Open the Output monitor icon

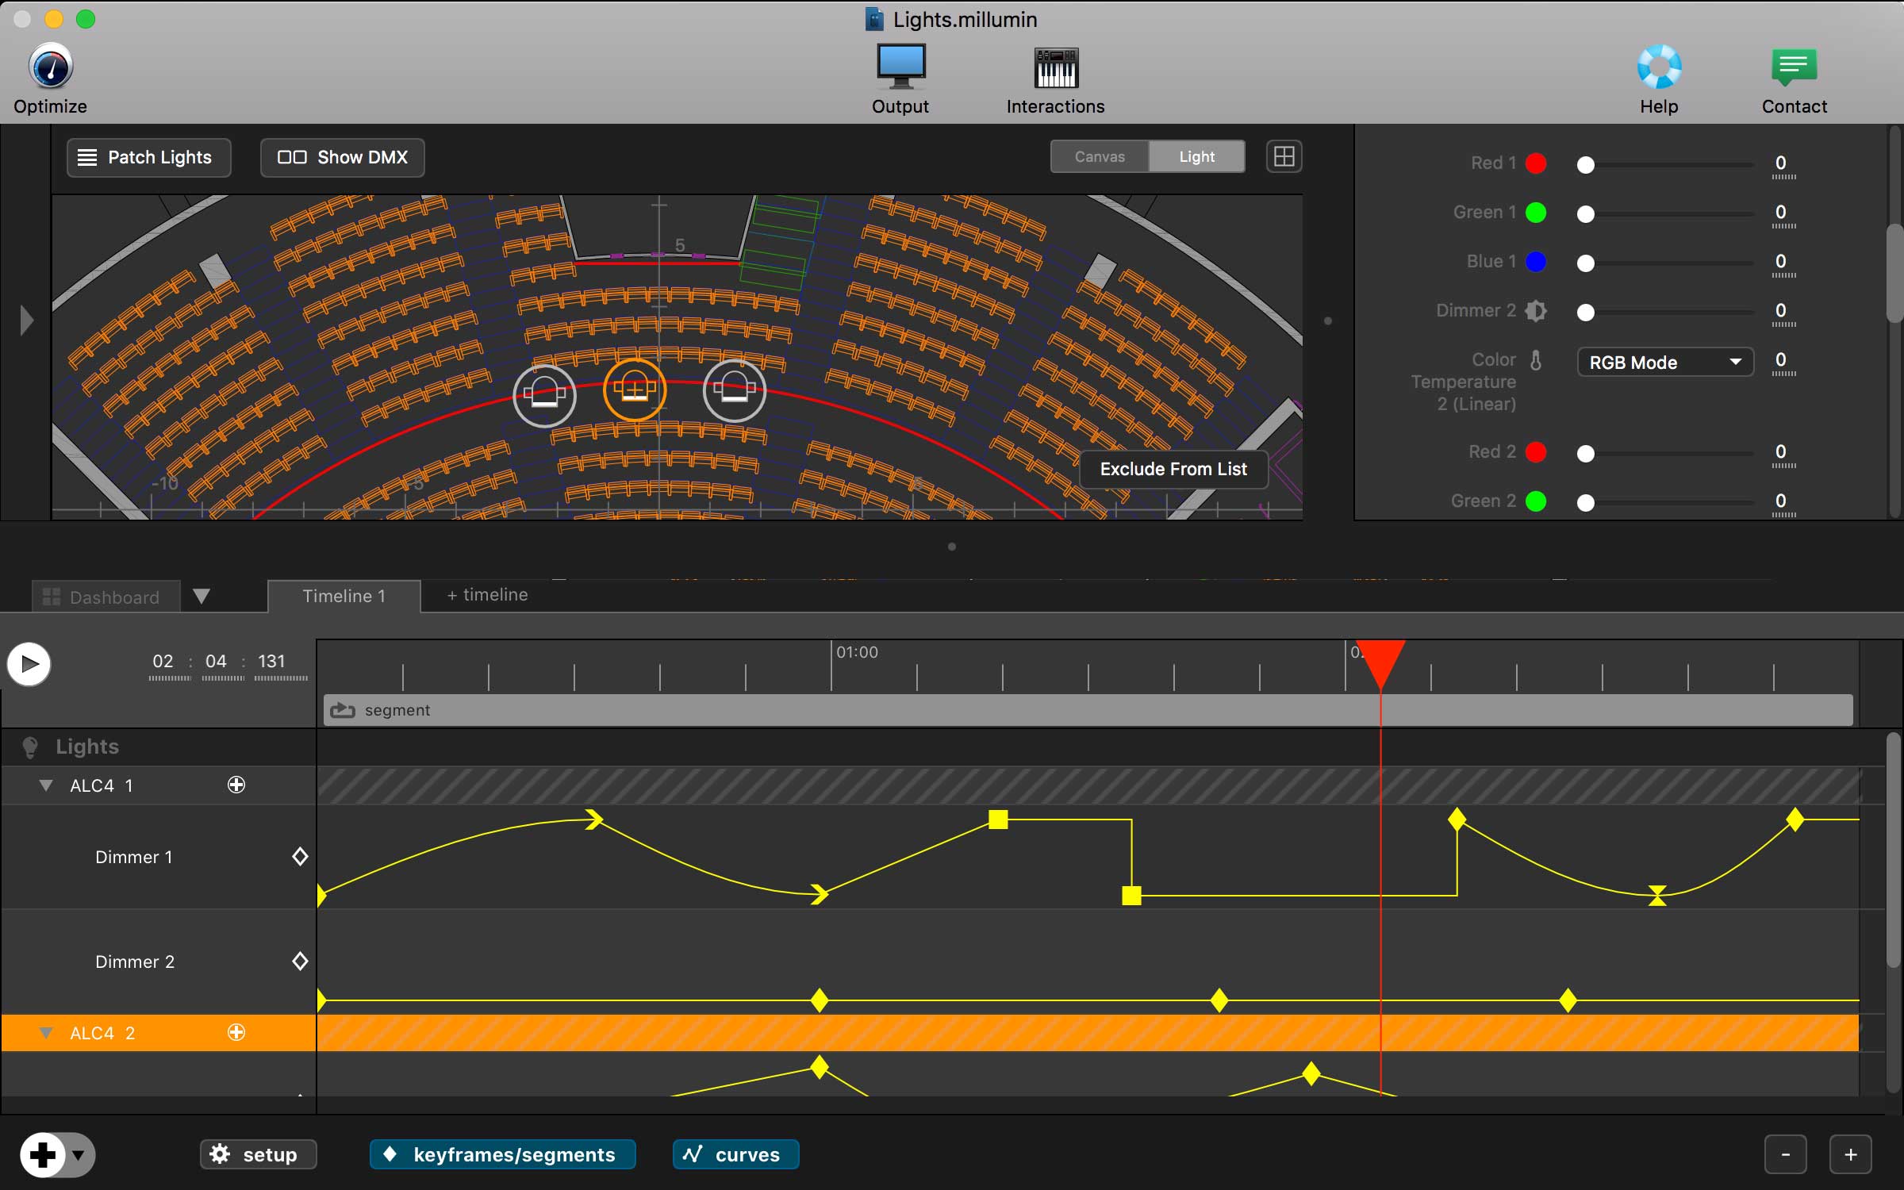900,67
